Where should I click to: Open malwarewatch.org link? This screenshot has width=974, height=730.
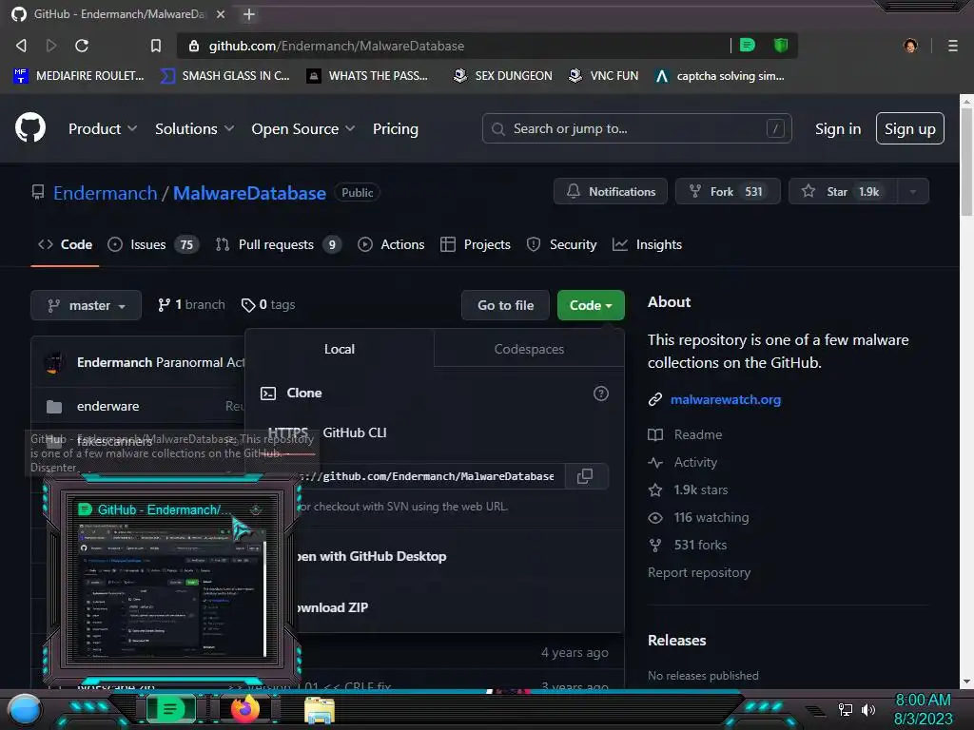coord(726,400)
